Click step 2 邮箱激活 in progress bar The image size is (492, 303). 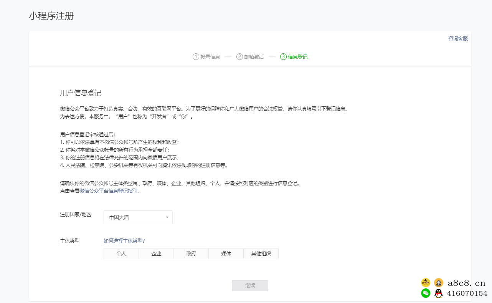[x=250, y=57]
